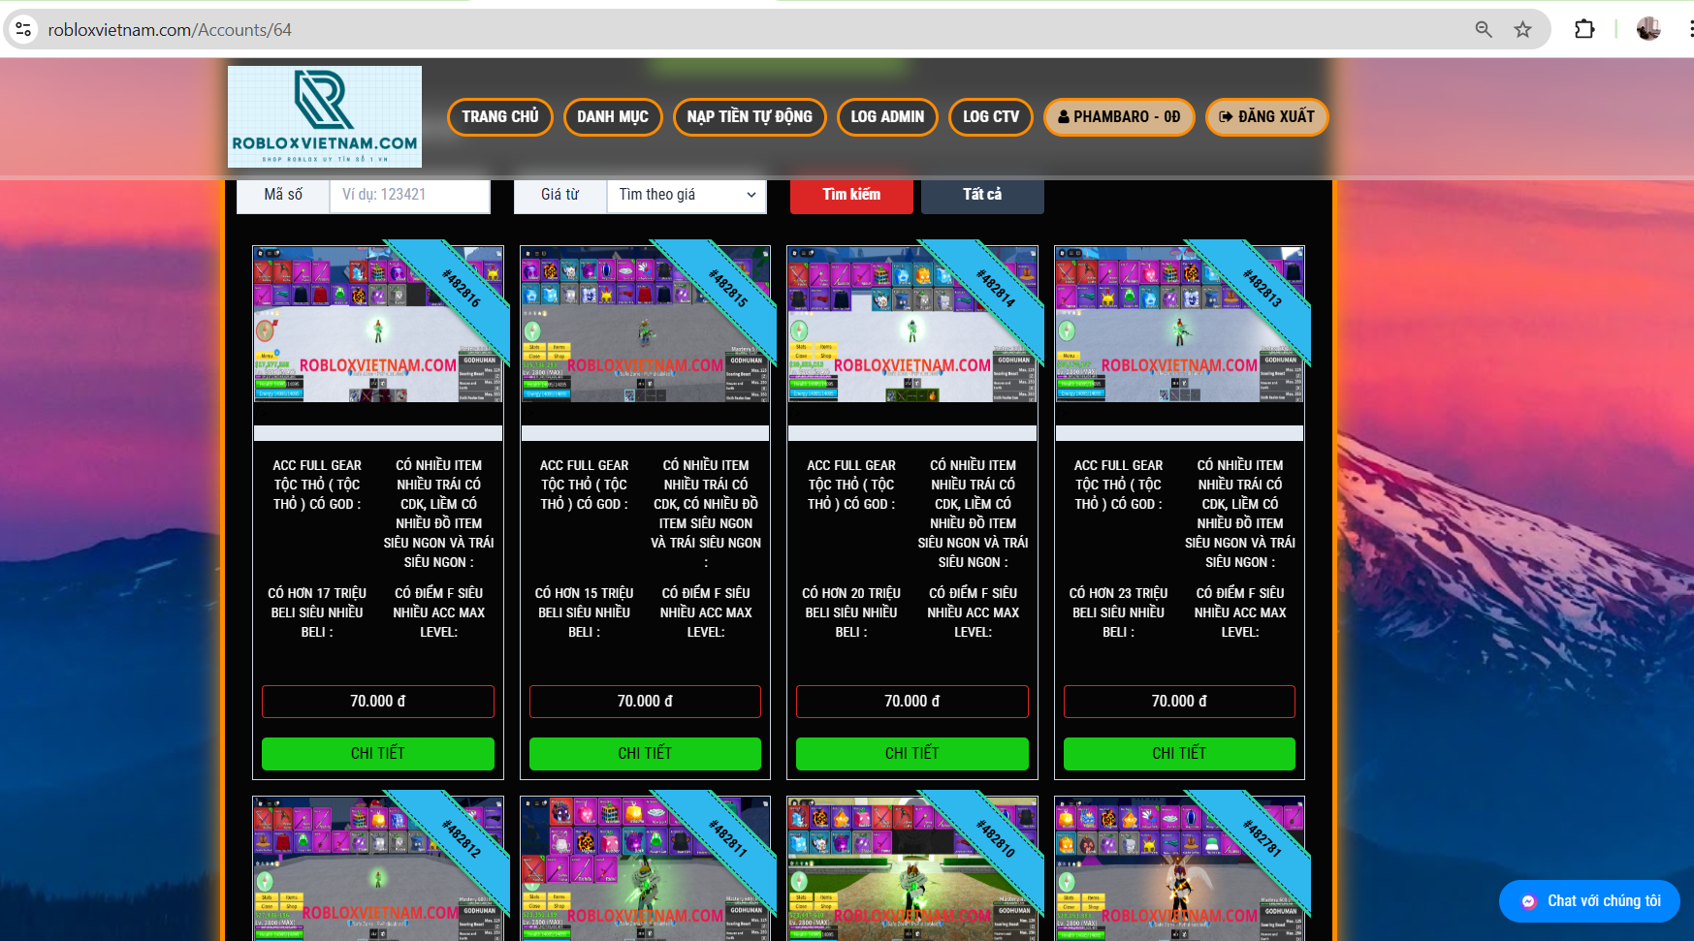Open the PHAMBARO - 0Đ account button
1694x941 pixels.
click(x=1119, y=117)
